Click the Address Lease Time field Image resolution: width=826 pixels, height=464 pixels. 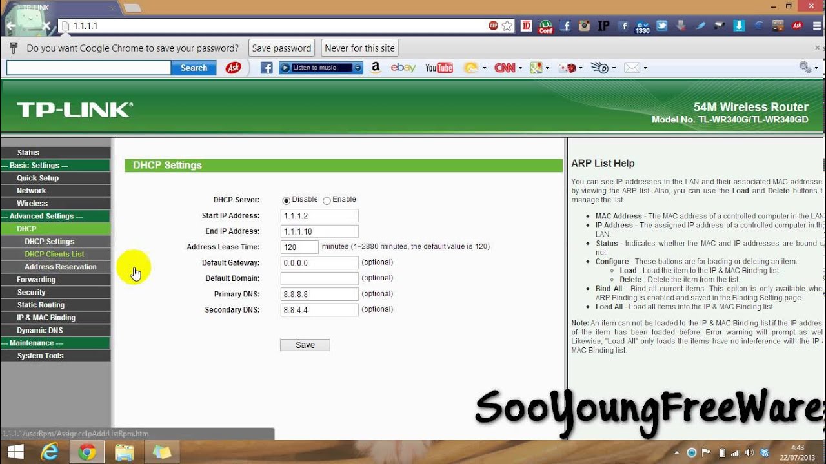tap(299, 247)
